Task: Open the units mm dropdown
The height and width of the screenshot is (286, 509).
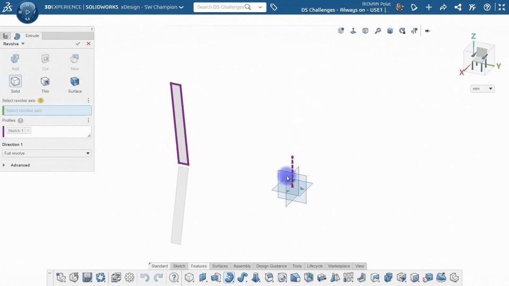Action: tap(482, 88)
